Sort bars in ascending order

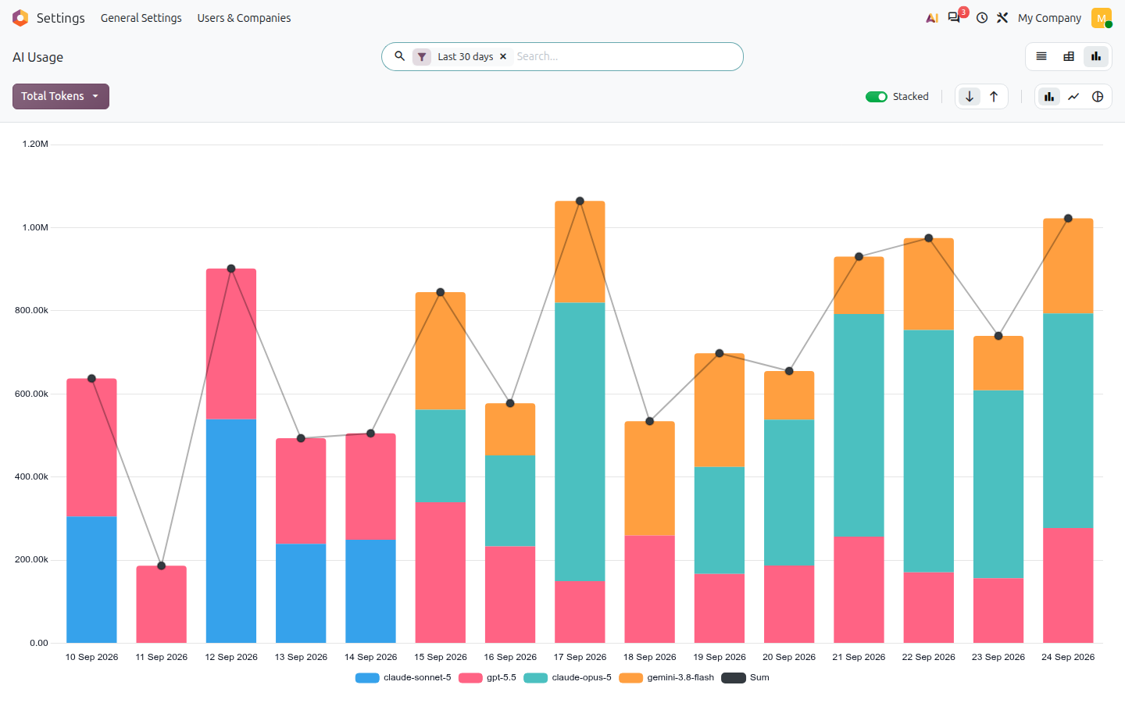click(x=994, y=97)
